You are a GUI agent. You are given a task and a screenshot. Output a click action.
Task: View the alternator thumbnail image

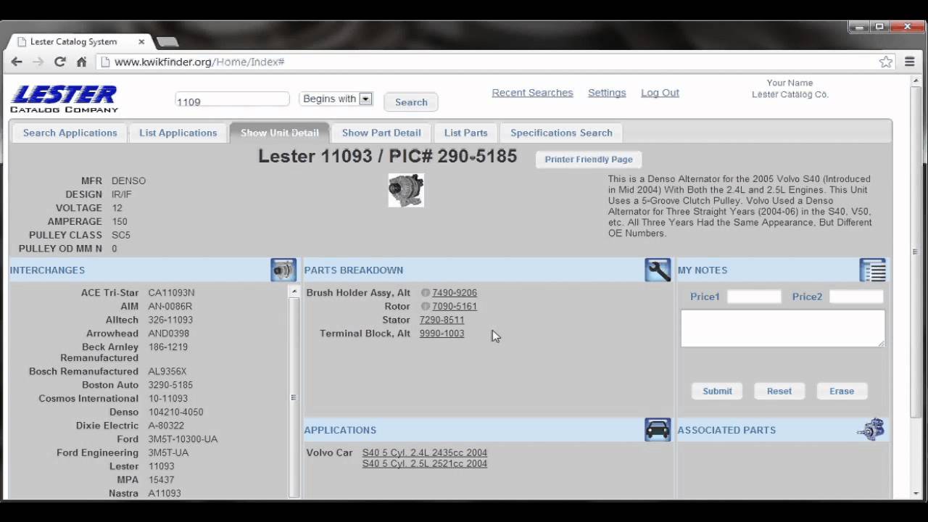pyautogui.click(x=406, y=190)
